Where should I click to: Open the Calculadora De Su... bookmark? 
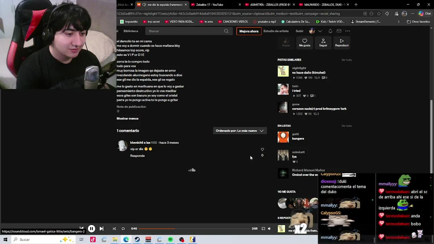coord(296,22)
